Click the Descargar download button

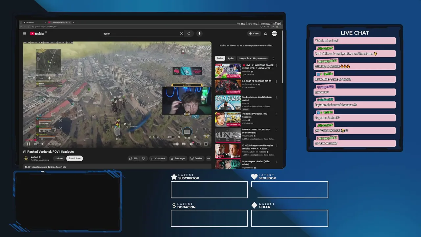tap(178, 158)
